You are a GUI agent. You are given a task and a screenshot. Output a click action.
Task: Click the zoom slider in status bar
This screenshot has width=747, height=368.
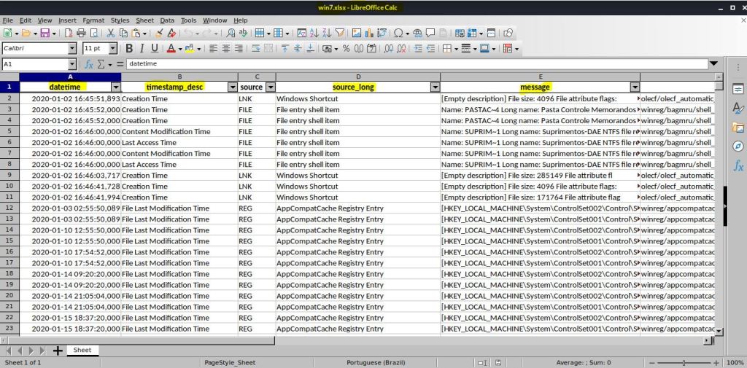(684, 362)
